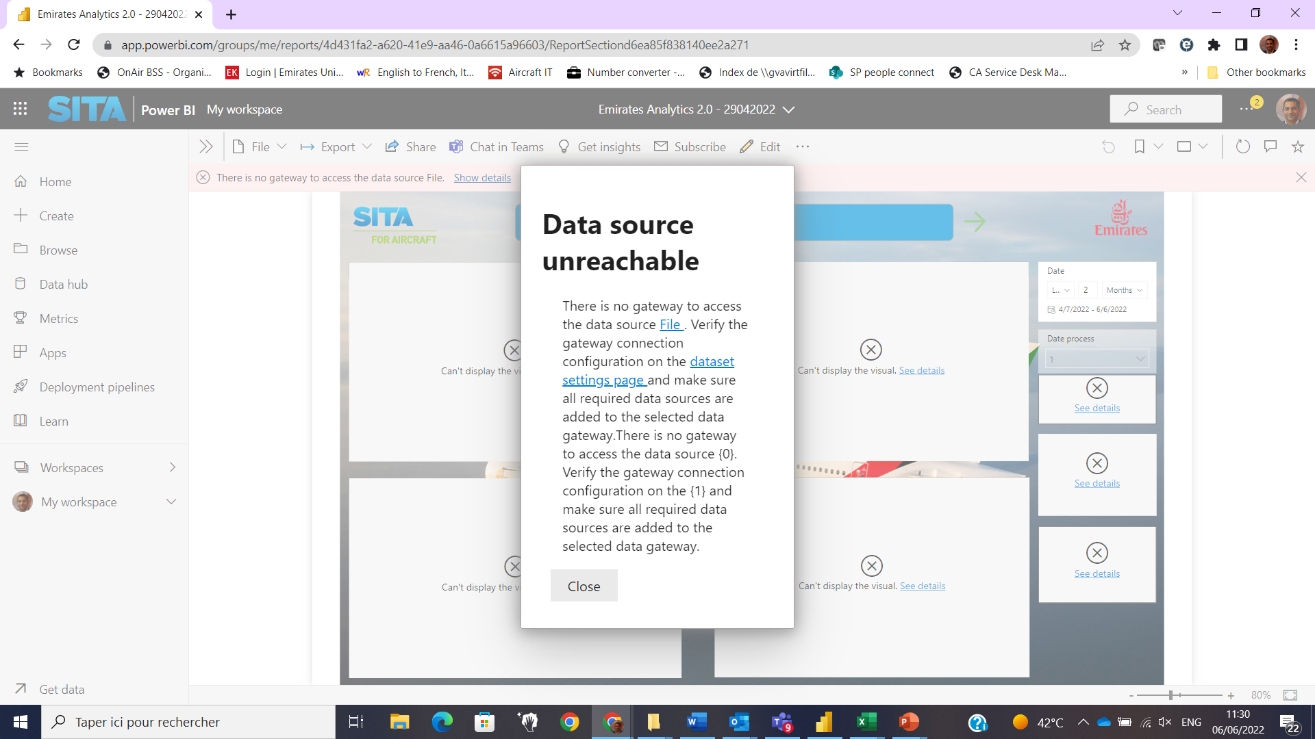Open the app launcher waffle icon
1315x739 pixels.
click(21, 109)
